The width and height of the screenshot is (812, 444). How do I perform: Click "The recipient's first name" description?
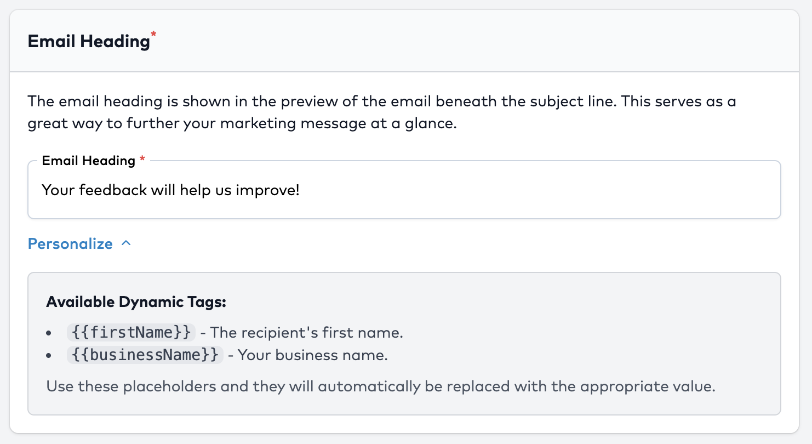(x=307, y=332)
